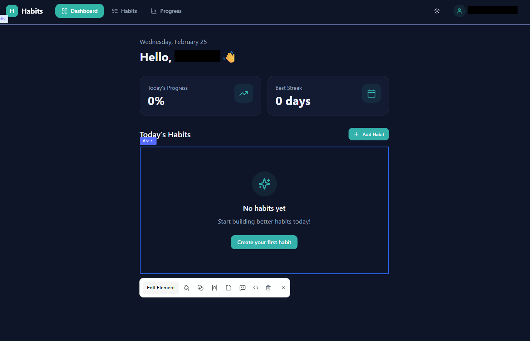530x341 pixels.
Task: Click the paint bucket fill icon
Action: pyautogui.click(x=187, y=288)
